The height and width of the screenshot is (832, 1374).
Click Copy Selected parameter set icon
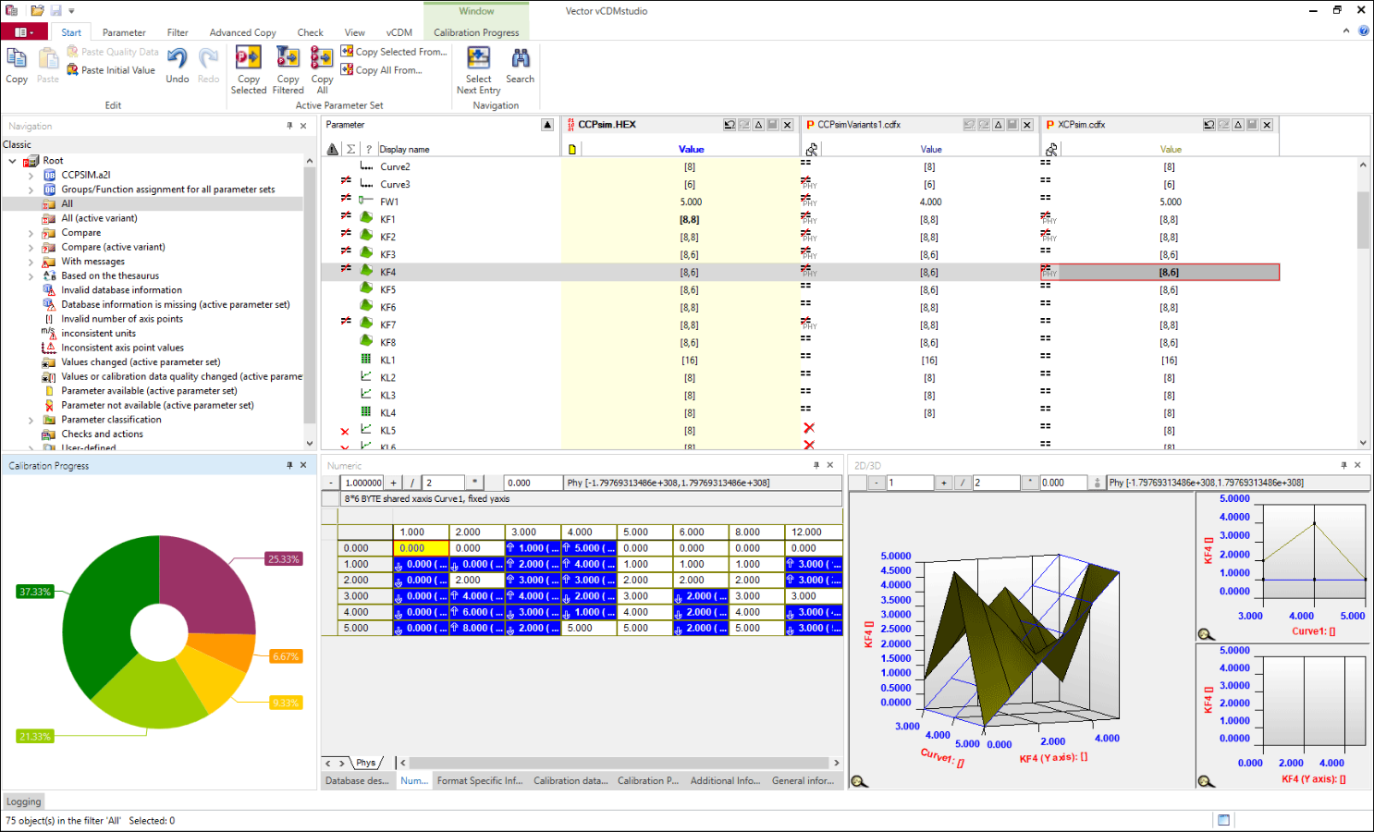(248, 58)
